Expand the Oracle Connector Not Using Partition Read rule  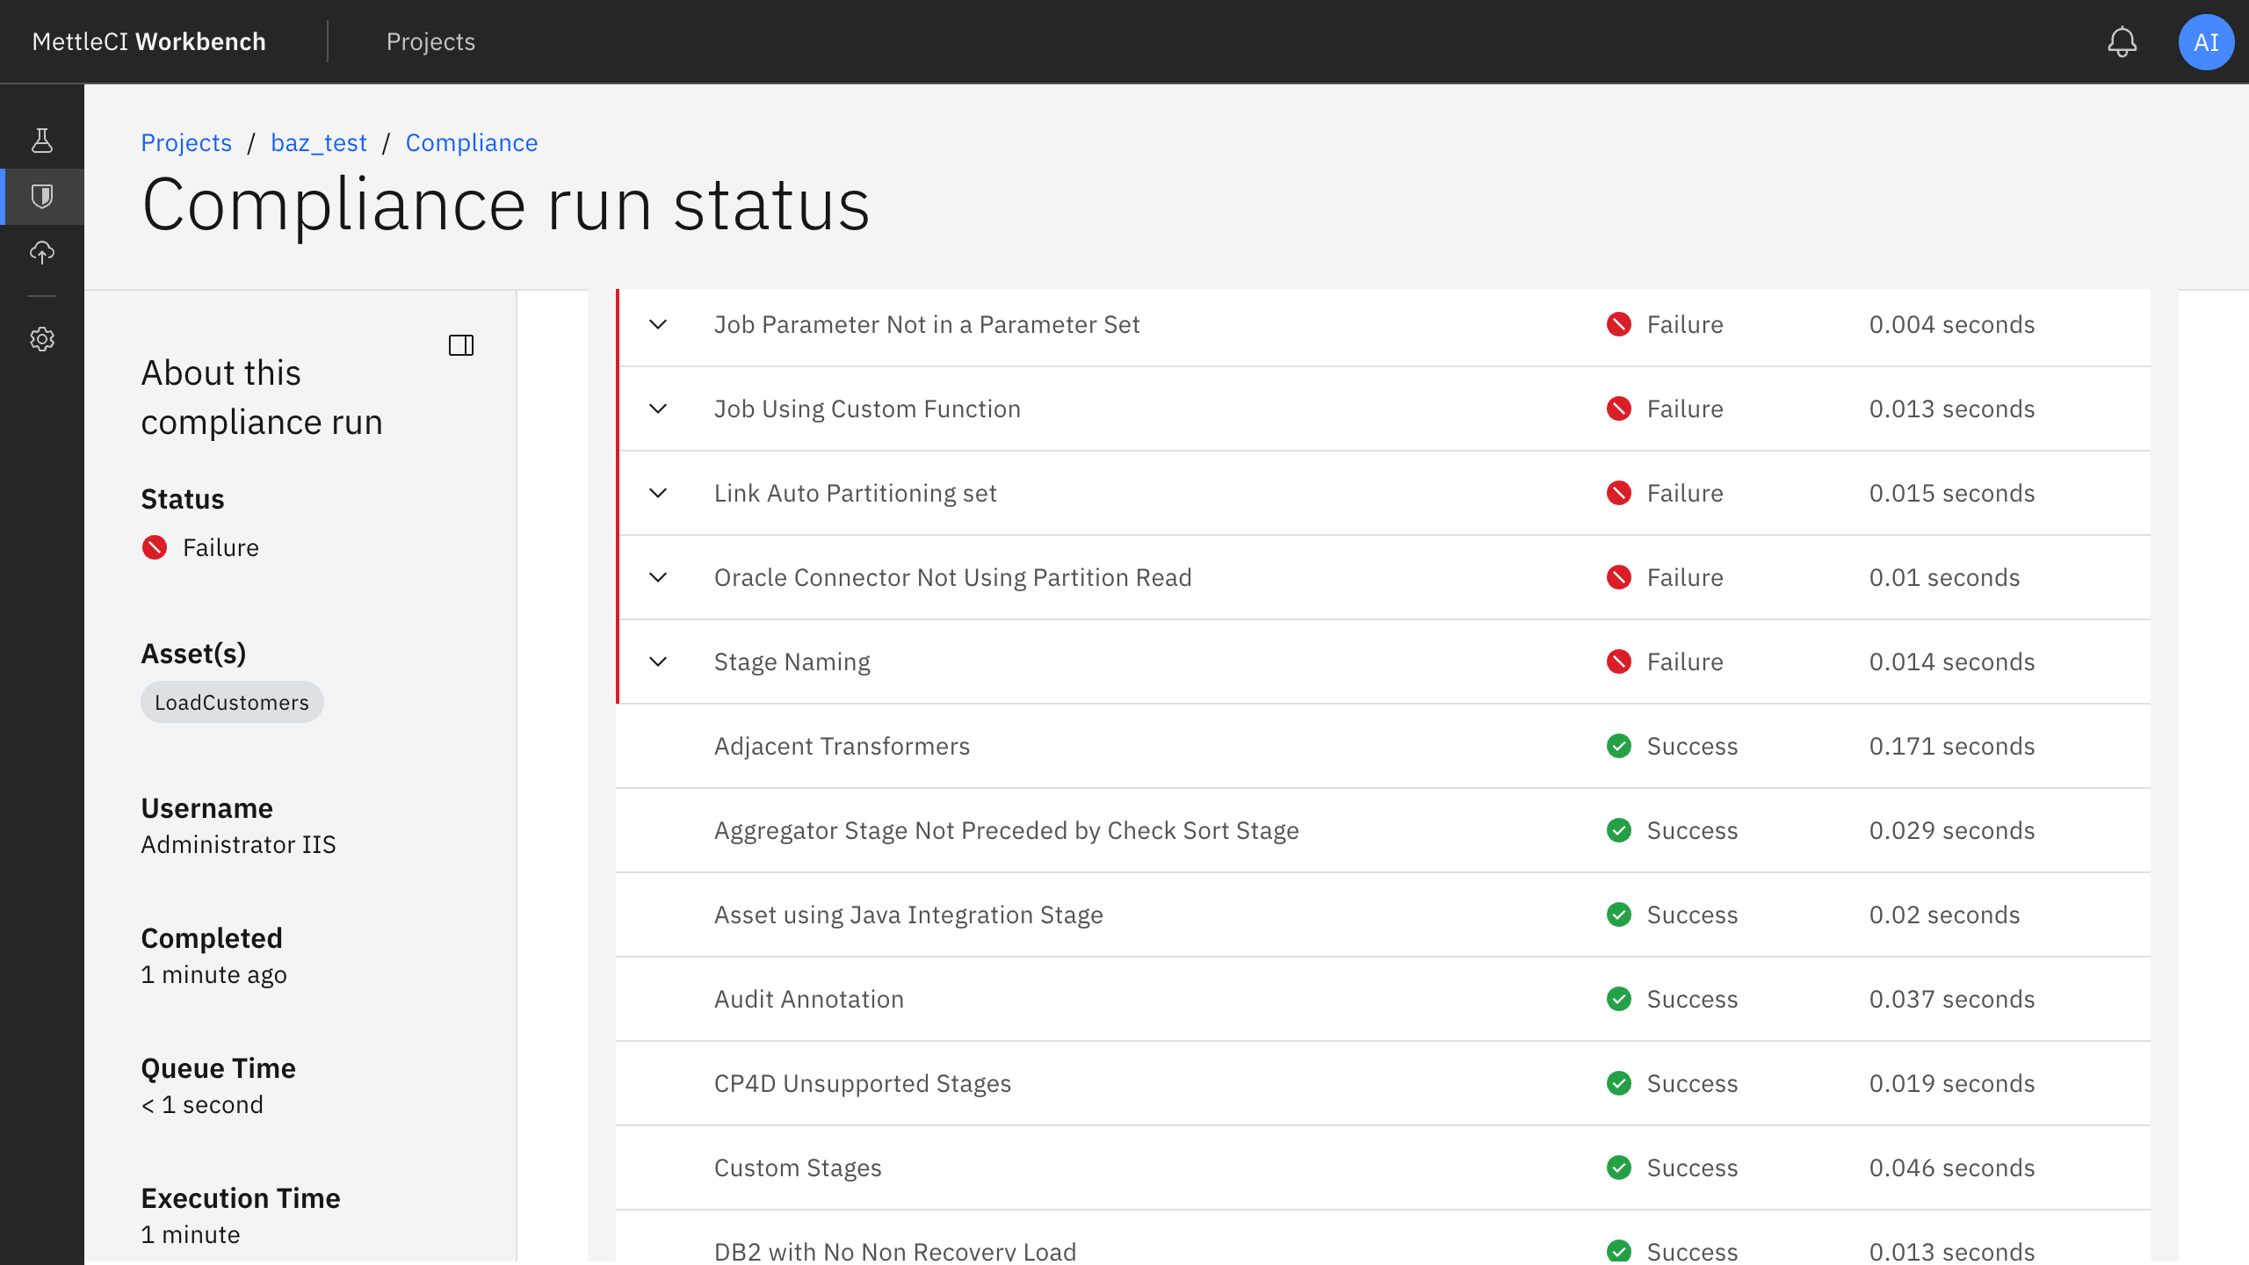(660, 577)
